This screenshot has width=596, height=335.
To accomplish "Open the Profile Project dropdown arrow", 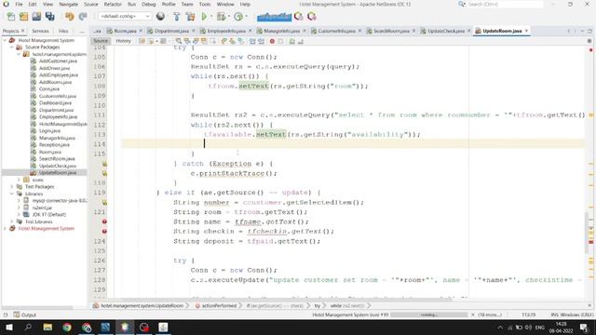I will [246, 17].
